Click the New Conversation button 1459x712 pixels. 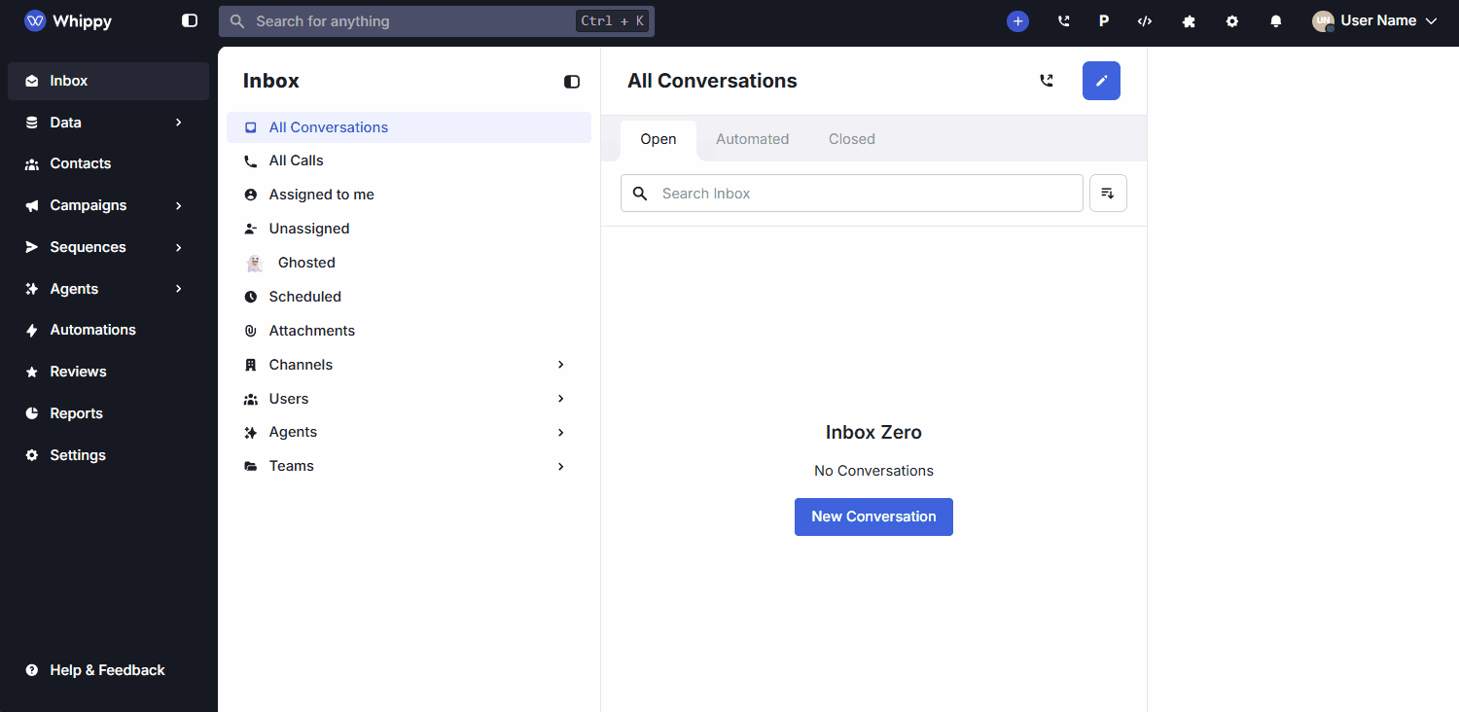click(x=873, y=516)
